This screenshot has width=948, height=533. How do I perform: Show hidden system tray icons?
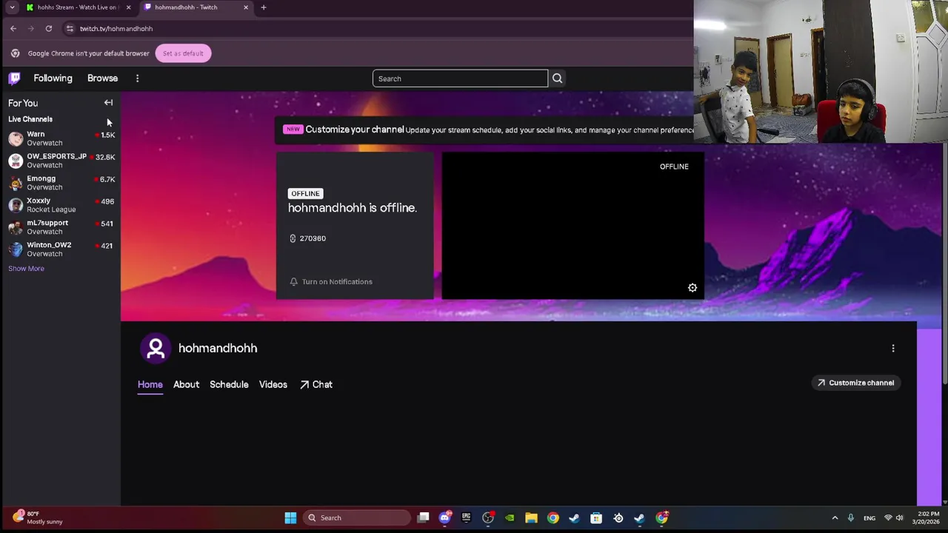(x=835, y=517)
